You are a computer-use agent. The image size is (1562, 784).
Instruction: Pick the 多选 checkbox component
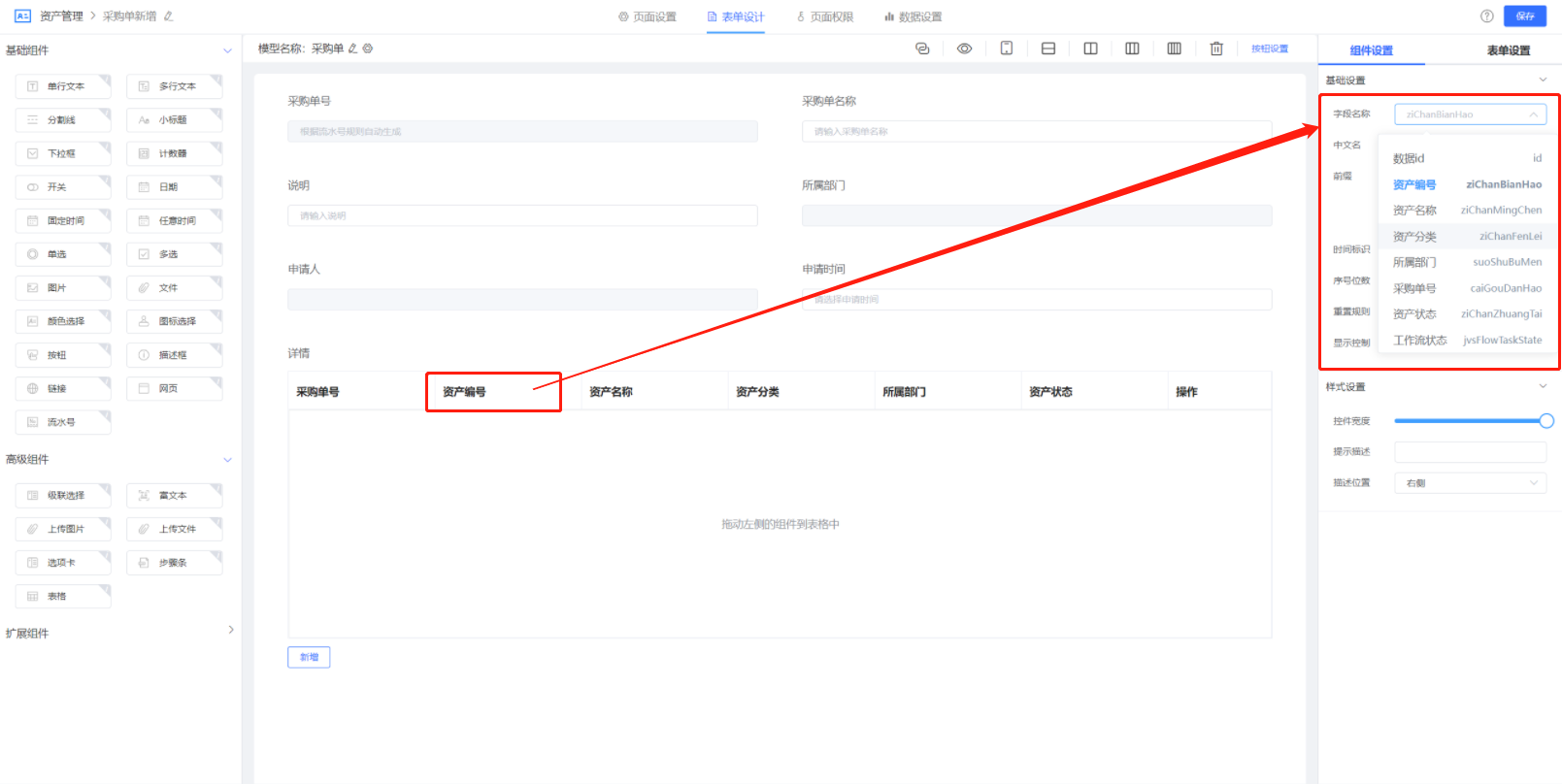point(175,254)
